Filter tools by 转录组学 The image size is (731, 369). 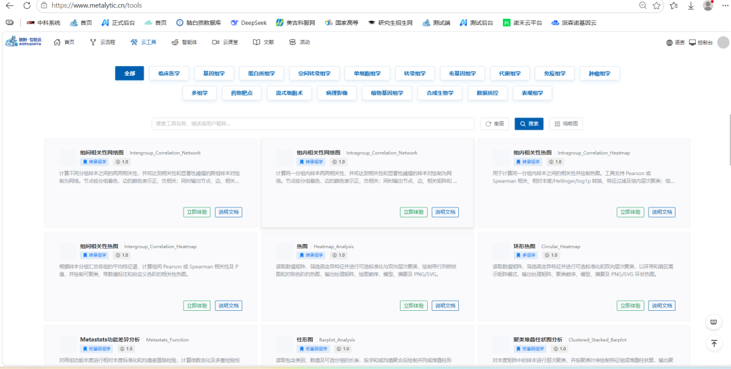(x=415, y=74)
